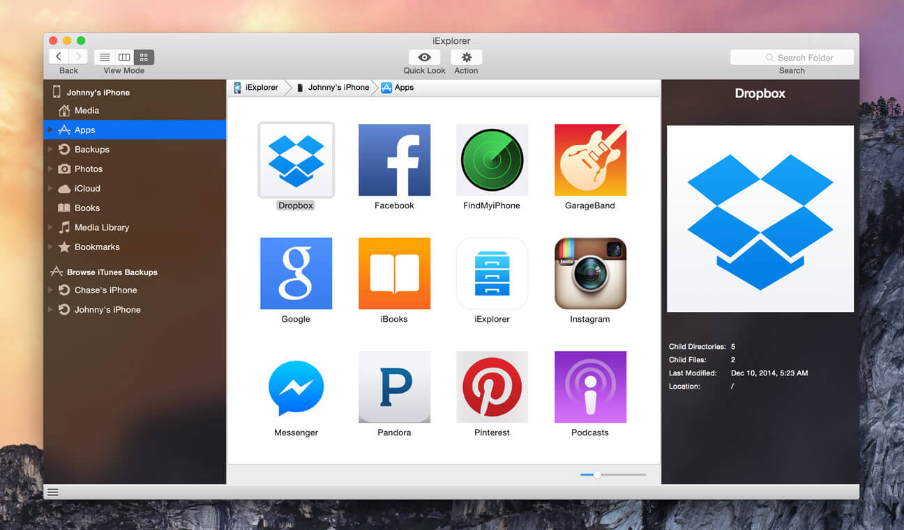Open the Facebook app icon
Image resolution: width=904 pixels, height=530 pixels.
[394, 160]
